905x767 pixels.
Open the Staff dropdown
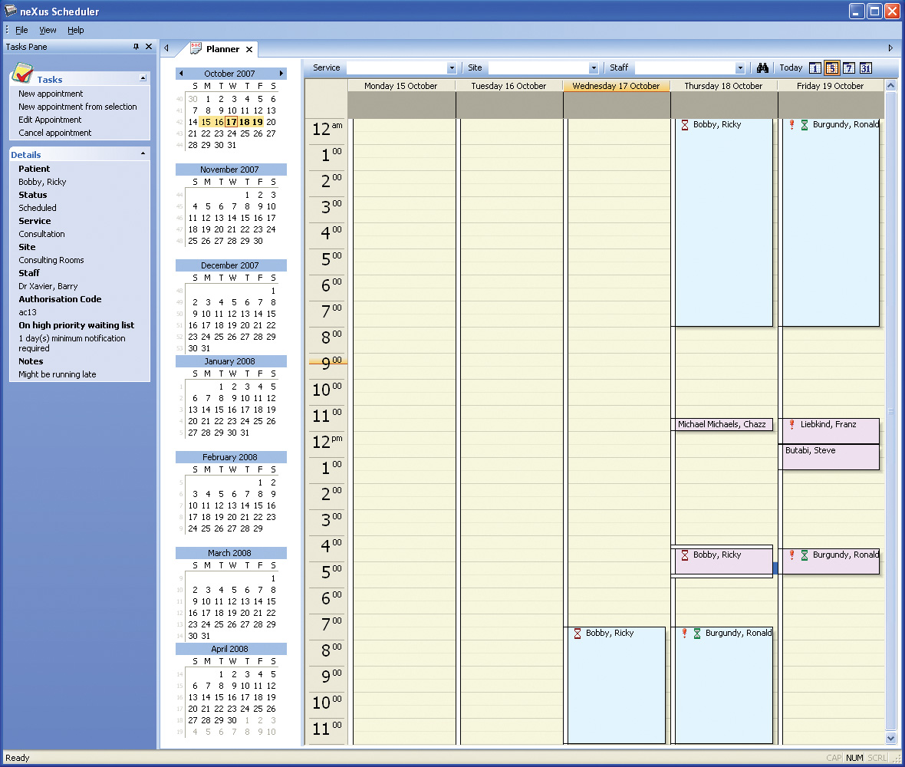pos(740,68)
